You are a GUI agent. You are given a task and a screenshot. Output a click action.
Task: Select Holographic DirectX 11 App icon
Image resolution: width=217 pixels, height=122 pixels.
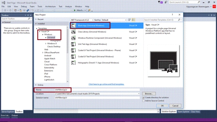pos(73,63)
